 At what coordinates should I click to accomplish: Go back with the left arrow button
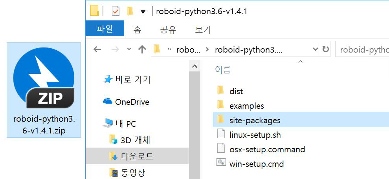coord(97,49)
